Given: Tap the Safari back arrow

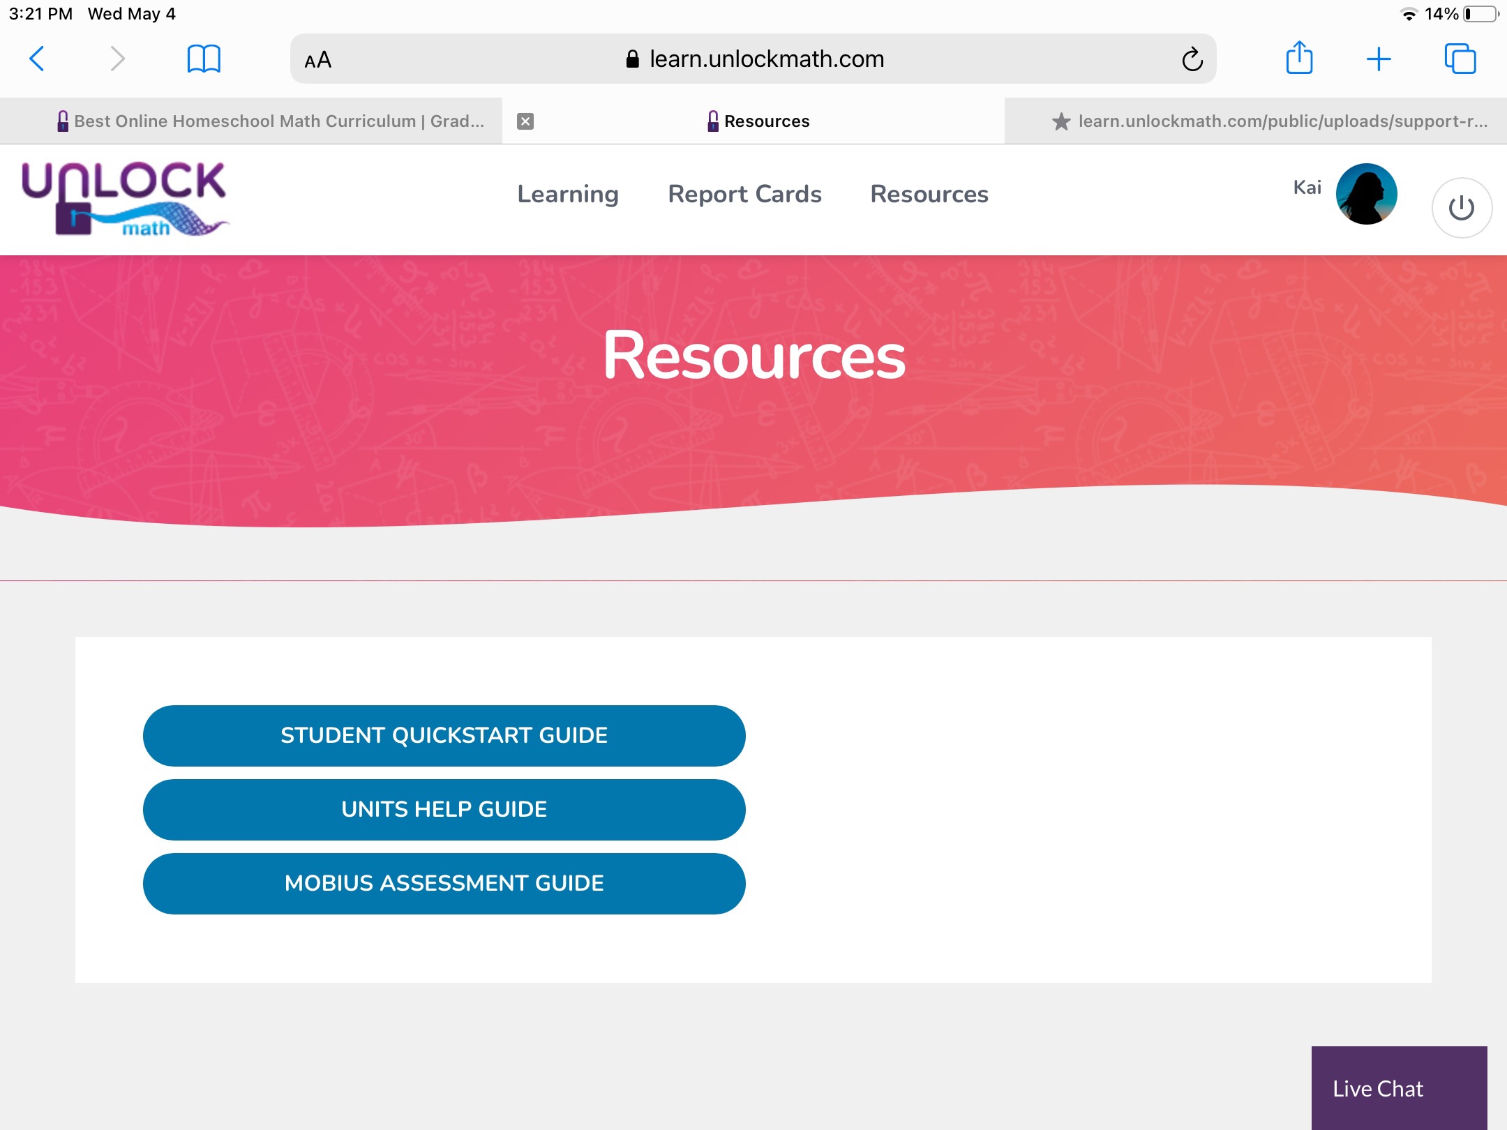Looking at the screenshot, I should coord(38,59).
